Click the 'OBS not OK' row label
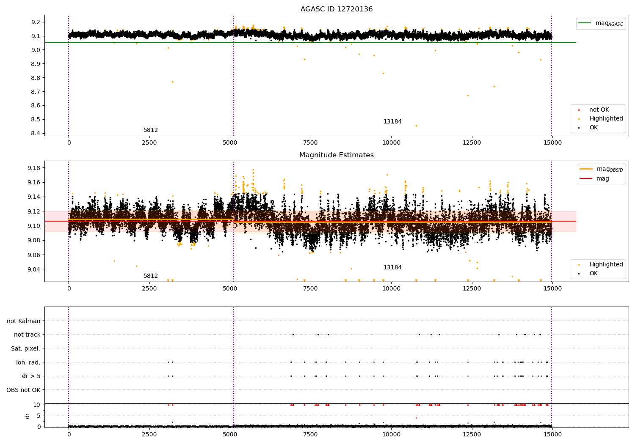635x444 pixels. tap(23, 390)
